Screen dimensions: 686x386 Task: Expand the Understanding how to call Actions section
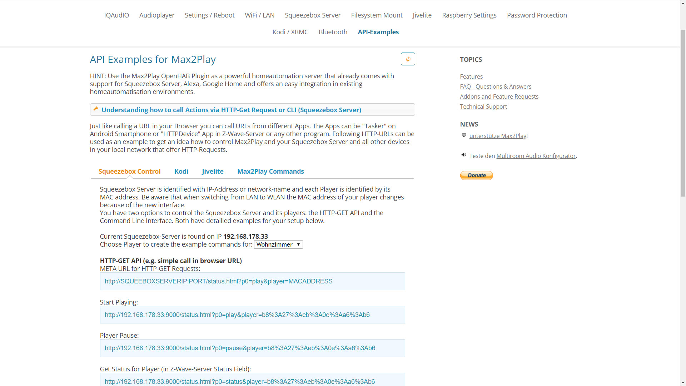point(252,110)
